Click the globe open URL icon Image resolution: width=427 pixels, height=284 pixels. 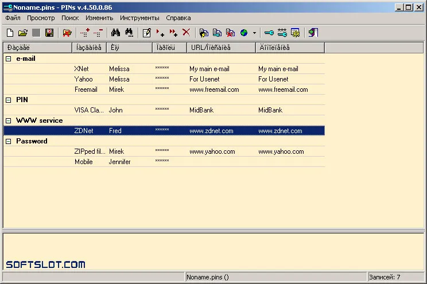pos(244,33)
